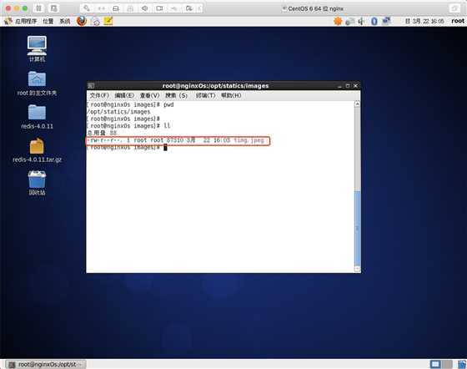Click the sound speaker icon in VM toolbar
467x369 pixels.
145,8
